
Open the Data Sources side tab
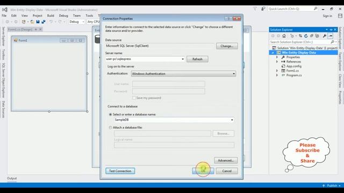(x=3, y=109)
